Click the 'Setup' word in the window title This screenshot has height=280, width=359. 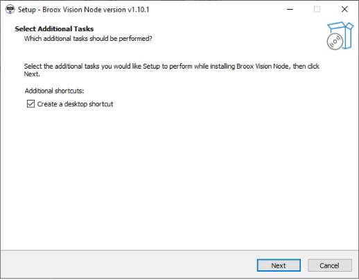(27, 10)
